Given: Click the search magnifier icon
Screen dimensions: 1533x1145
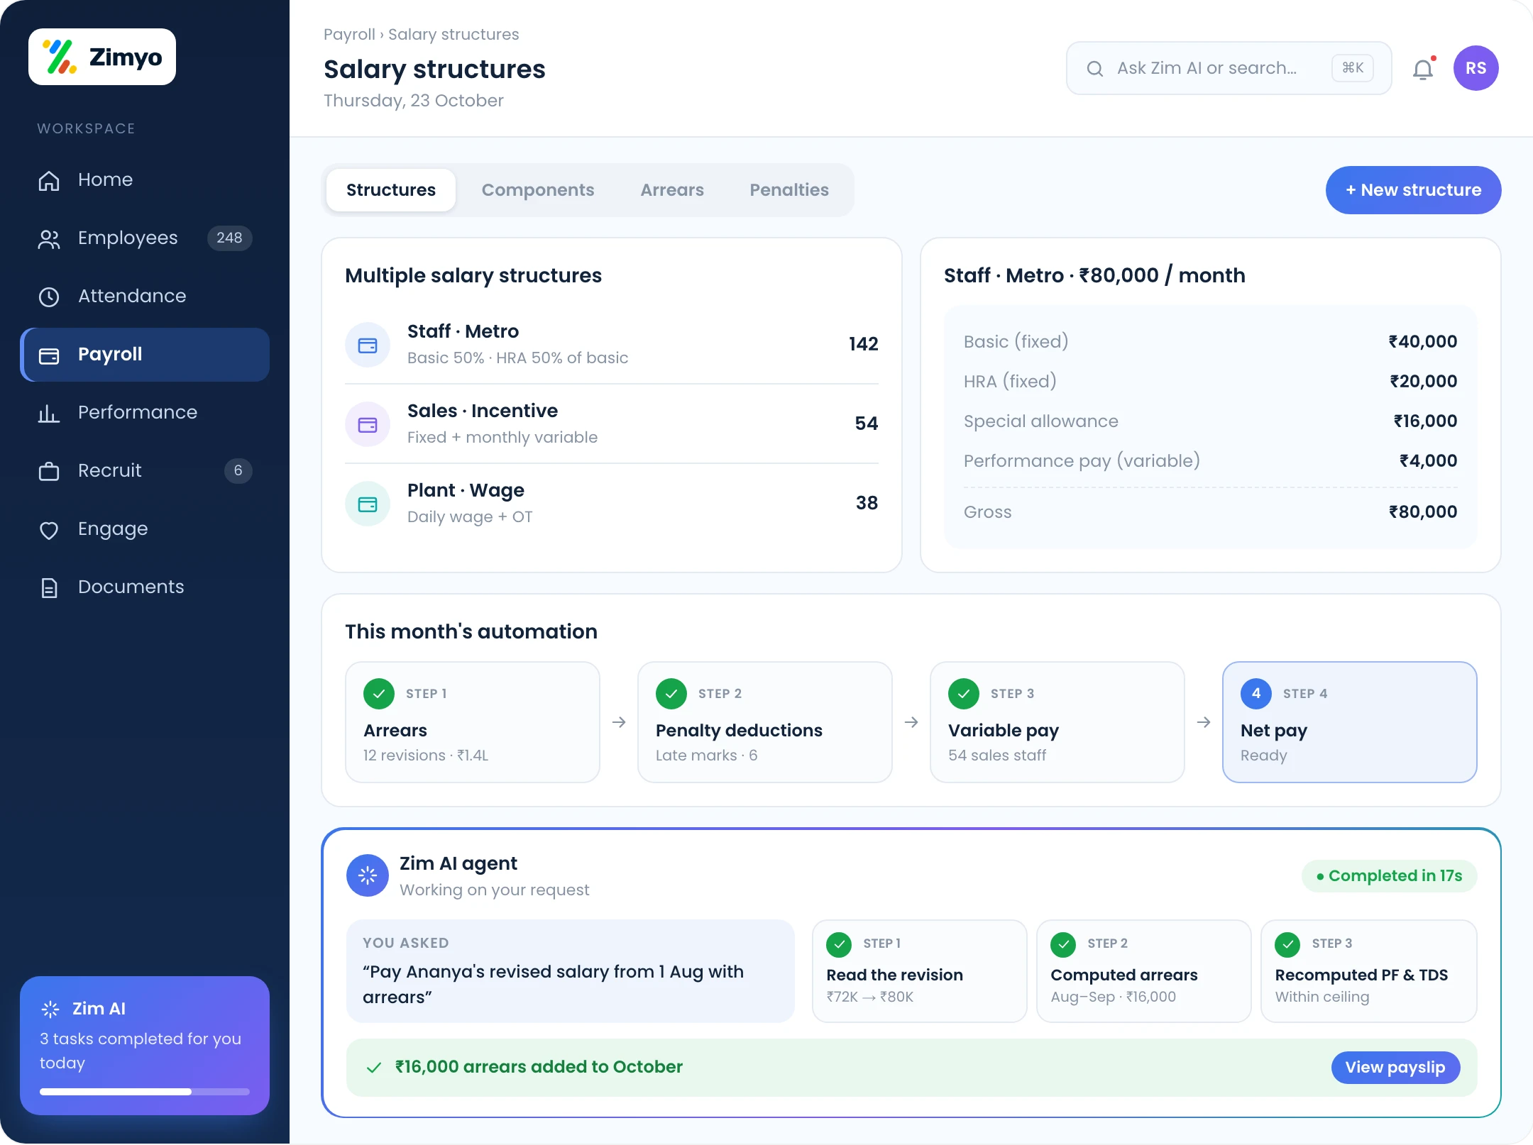Looking at the screenshot, I should (x=1095, y=69).
